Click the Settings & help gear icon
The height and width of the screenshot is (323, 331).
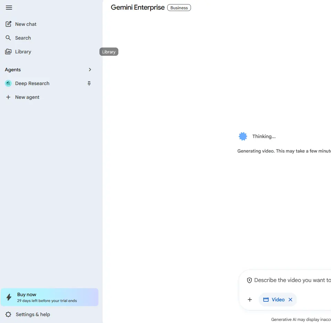8,314
